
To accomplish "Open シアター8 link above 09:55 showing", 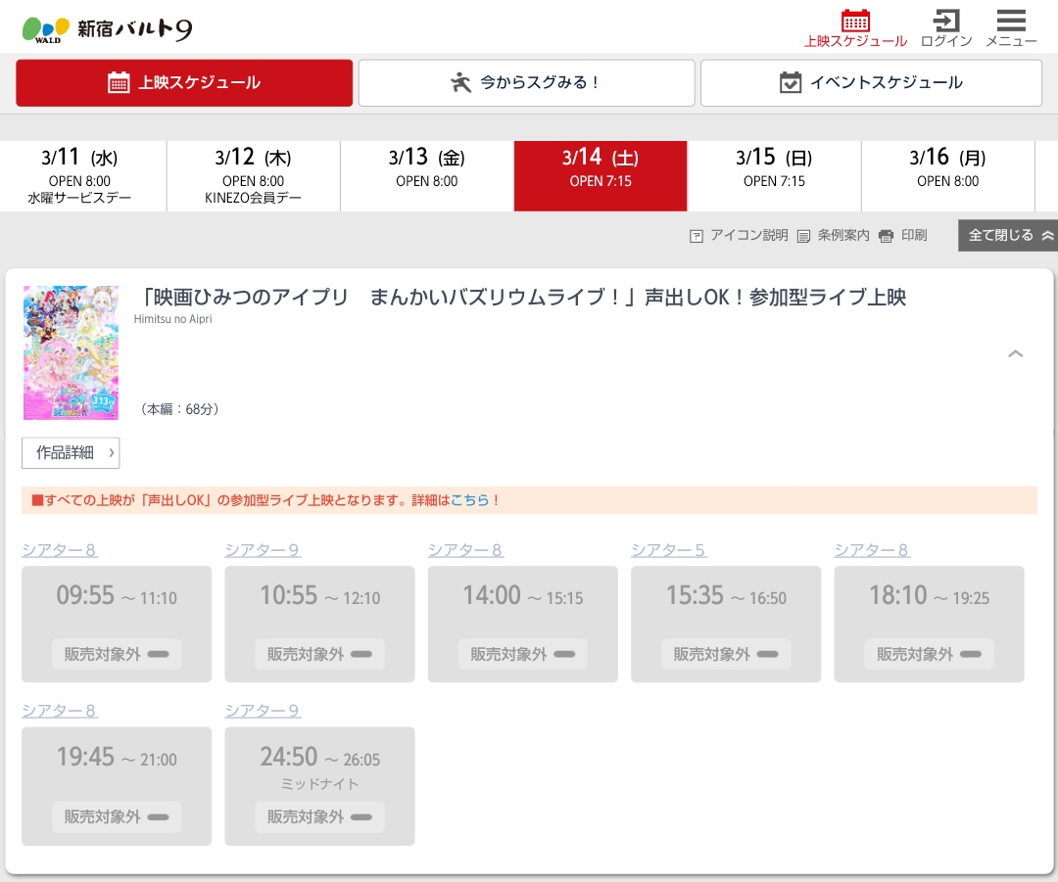I will pos(60,550).
